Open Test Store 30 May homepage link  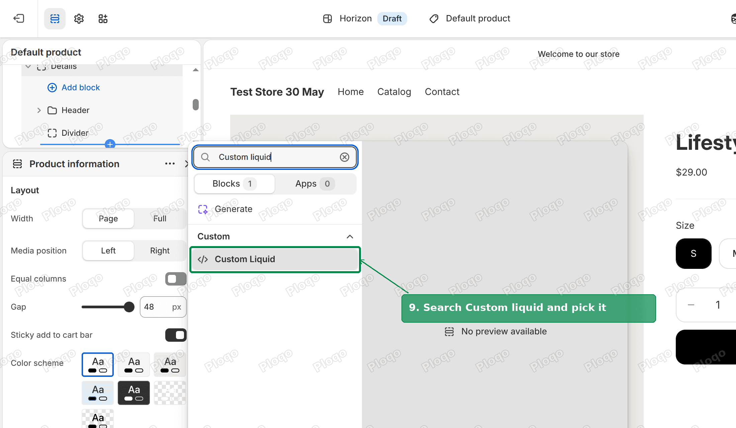click(x=277, y=92)
